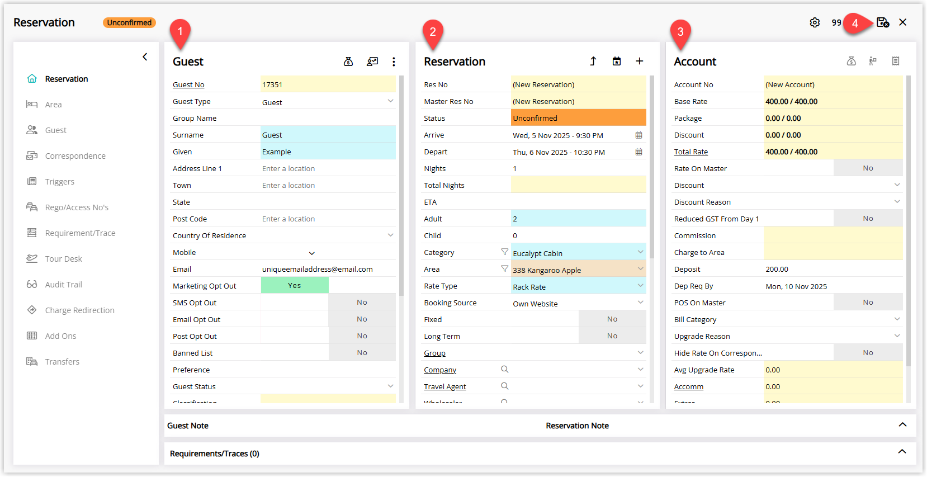Search Travel Agent with magnifier icon
The width and height of the screenshot is (927, 477).
point(505,386)
